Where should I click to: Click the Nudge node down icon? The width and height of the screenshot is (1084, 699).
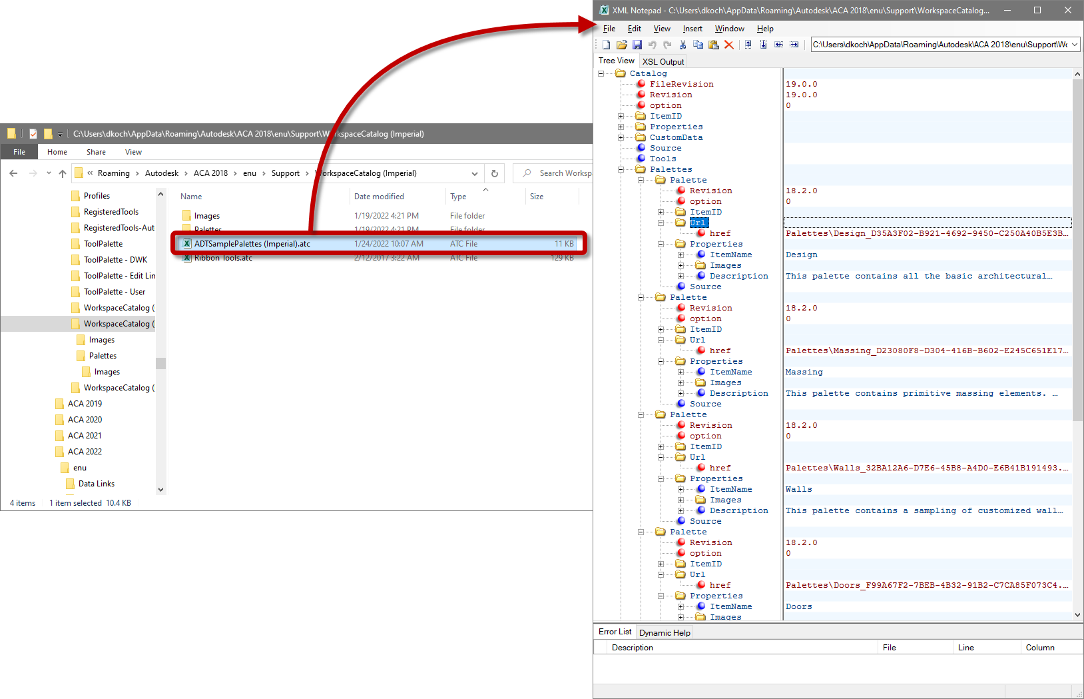click(763, 45)
